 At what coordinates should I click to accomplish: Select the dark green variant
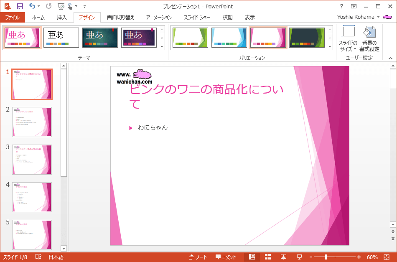(307, 38)
